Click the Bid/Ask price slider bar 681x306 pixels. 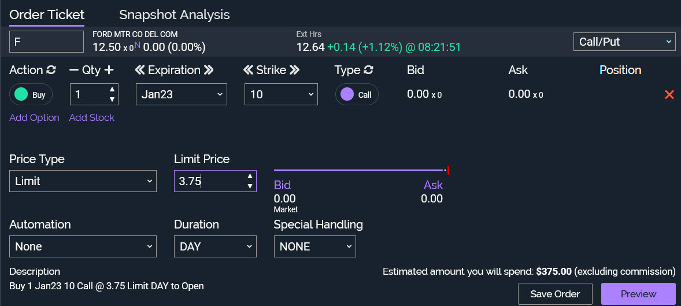click(x=358, y=170)
